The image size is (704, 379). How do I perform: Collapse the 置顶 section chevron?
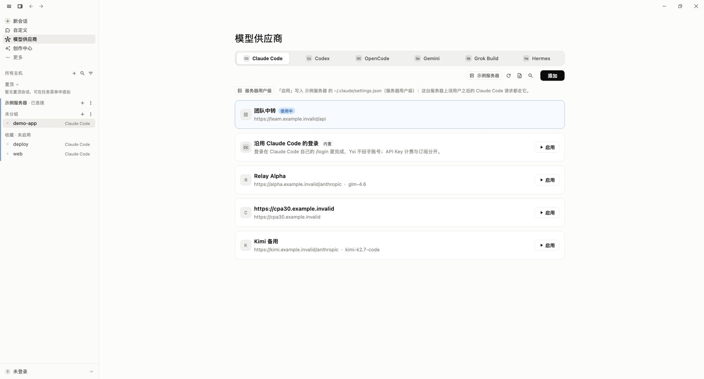[x=17, y=84]
